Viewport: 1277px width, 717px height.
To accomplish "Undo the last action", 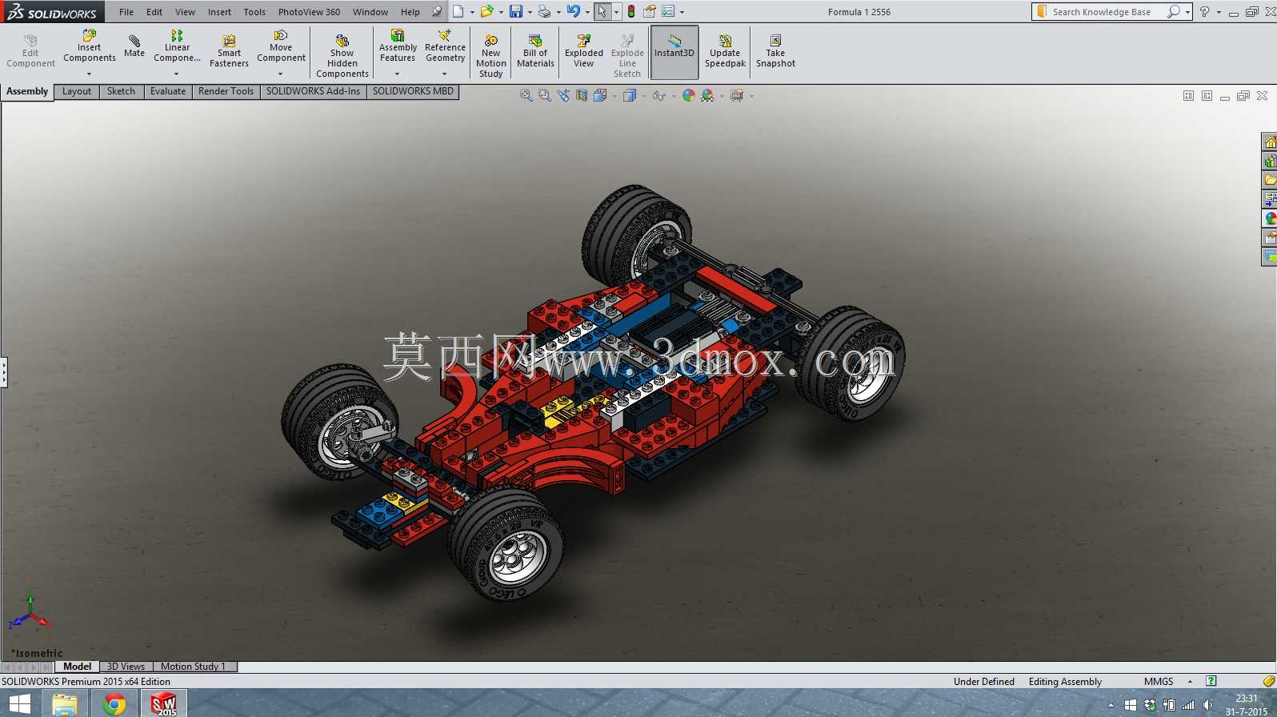I will (574, 11).
